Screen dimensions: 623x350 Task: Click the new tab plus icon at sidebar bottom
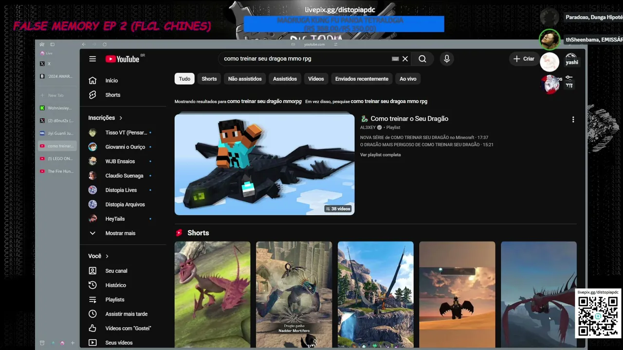(73, 343)
